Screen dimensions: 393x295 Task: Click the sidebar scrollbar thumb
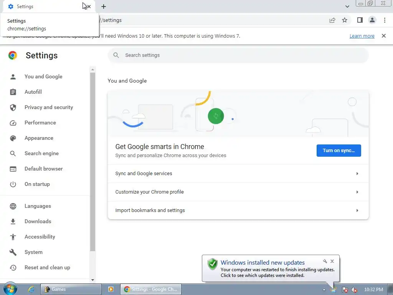tap(92, 162)
